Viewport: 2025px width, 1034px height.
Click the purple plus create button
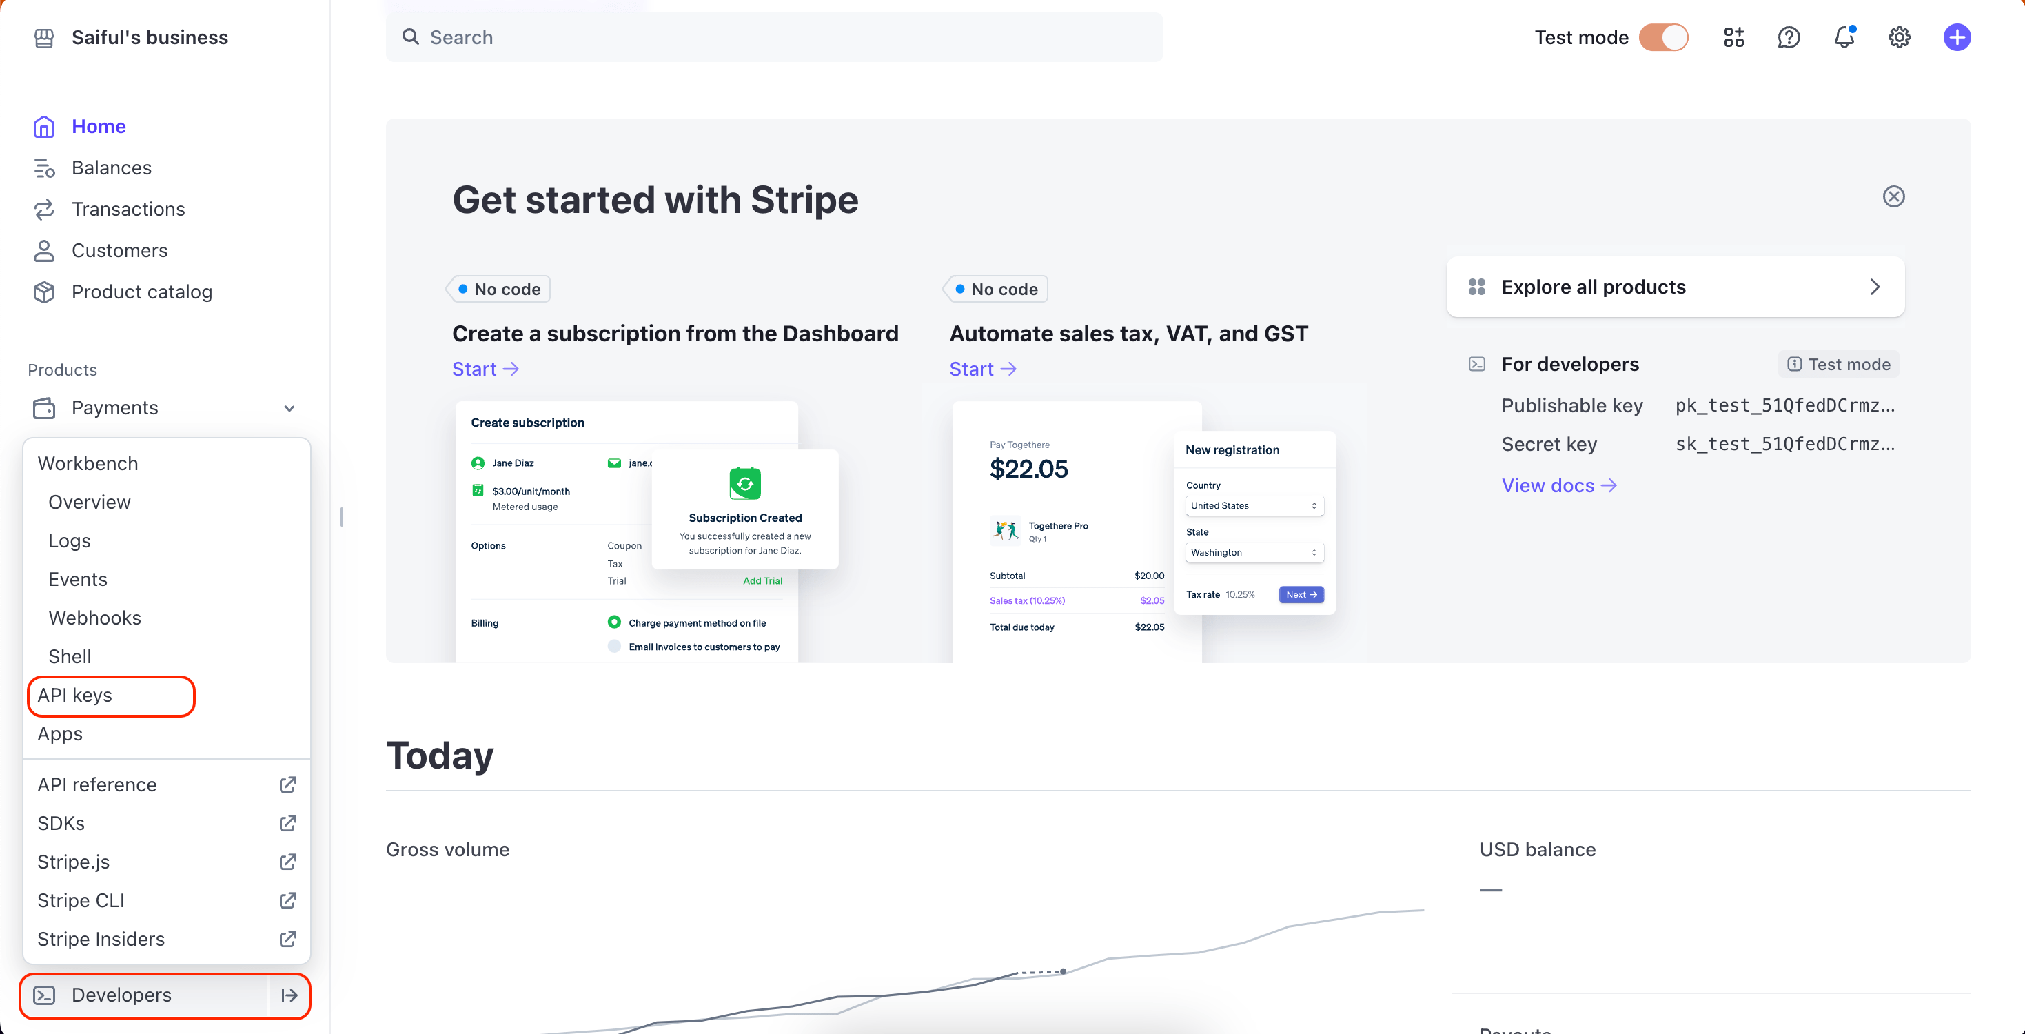click(x=1957, y=37)
